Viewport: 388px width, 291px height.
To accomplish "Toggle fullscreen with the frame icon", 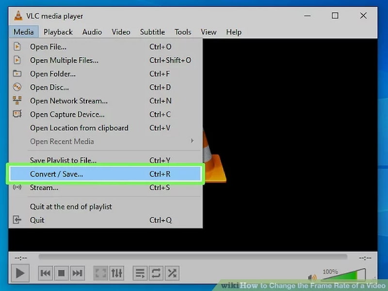I will [x=100, y=273].
